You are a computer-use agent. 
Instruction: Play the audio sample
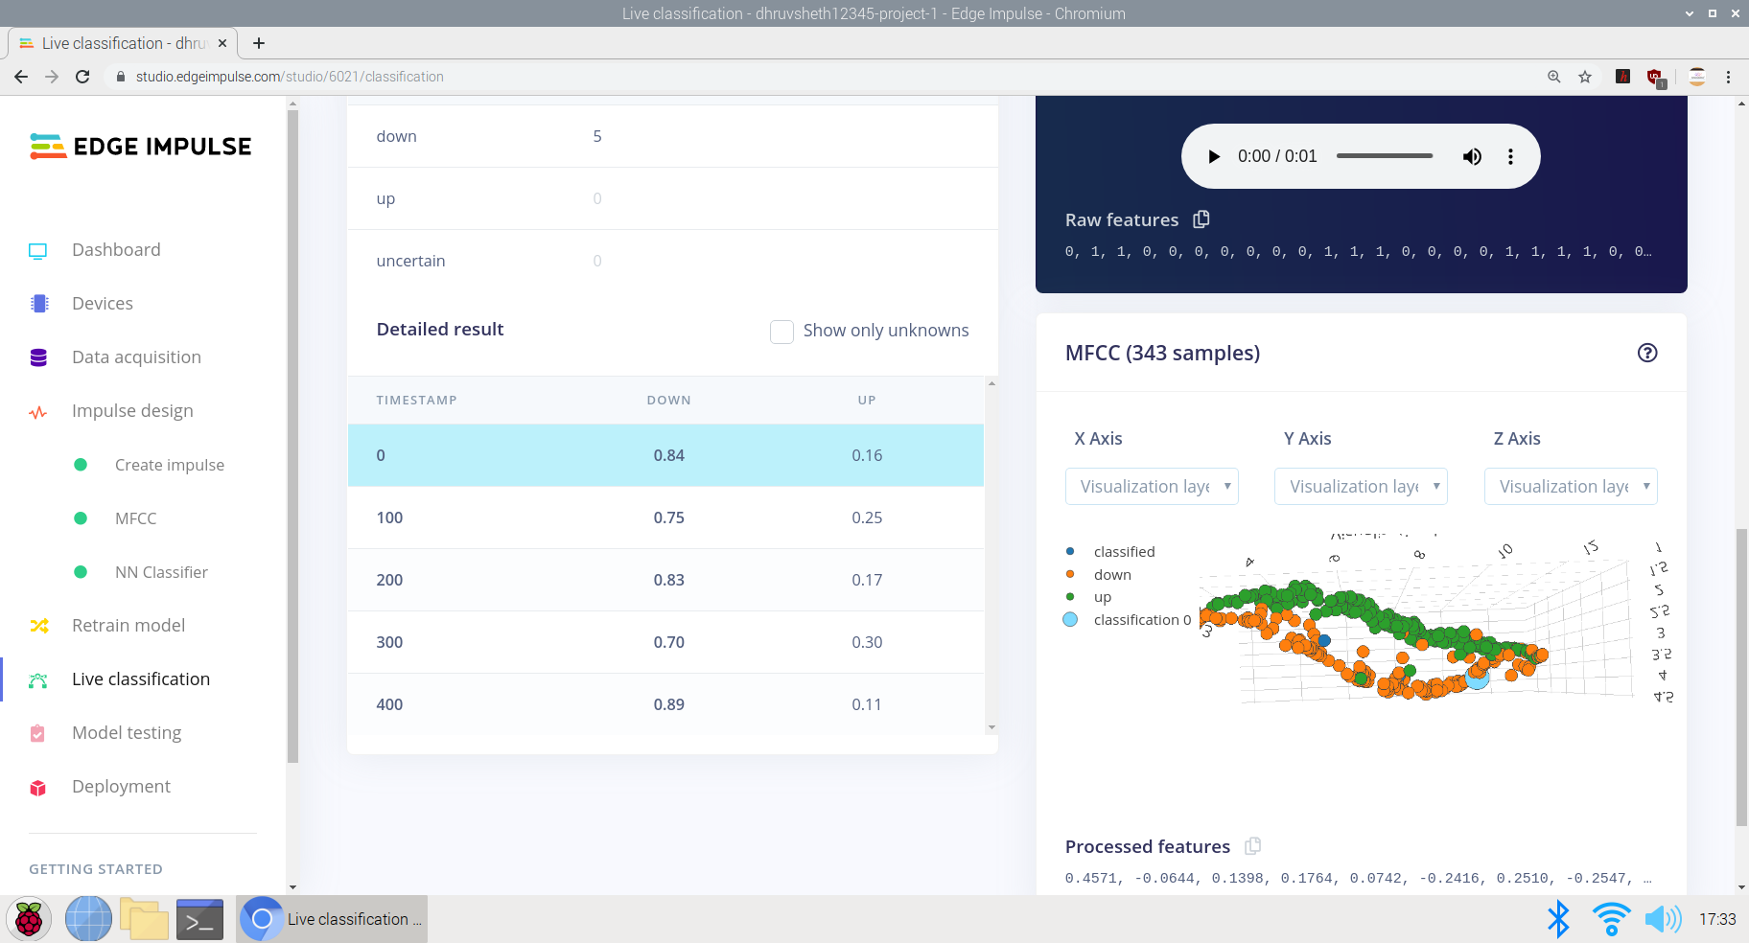click(x=1214, y=156)
